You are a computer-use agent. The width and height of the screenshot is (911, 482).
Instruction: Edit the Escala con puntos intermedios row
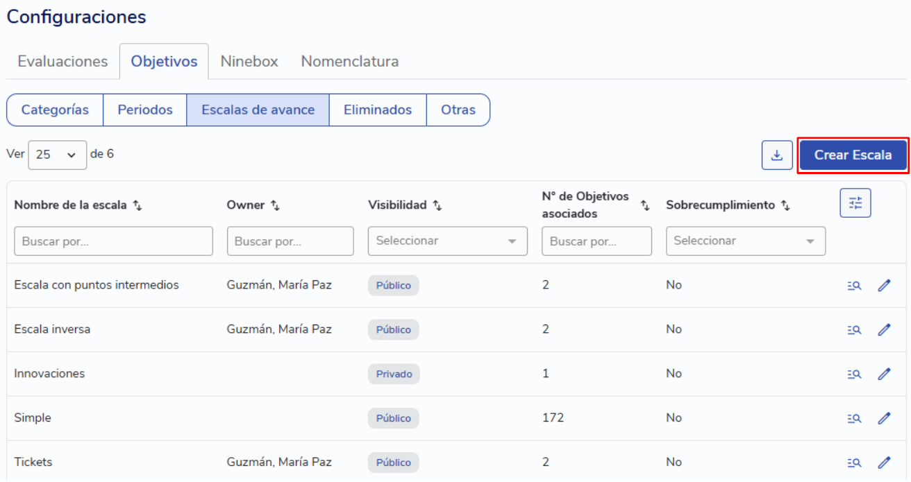pyautogui.click(x=884, y=285)
